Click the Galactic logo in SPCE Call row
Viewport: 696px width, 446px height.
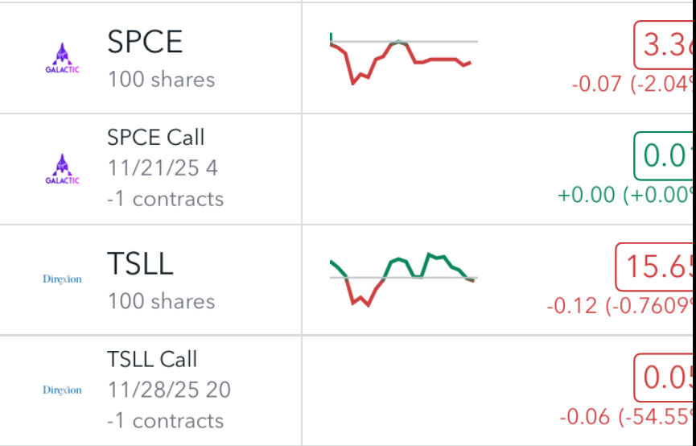(62, 168)
